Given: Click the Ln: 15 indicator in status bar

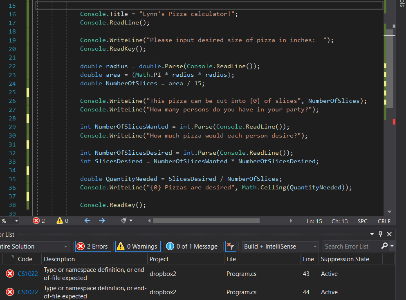Looking at the screenshot, I should coord(314,221).
